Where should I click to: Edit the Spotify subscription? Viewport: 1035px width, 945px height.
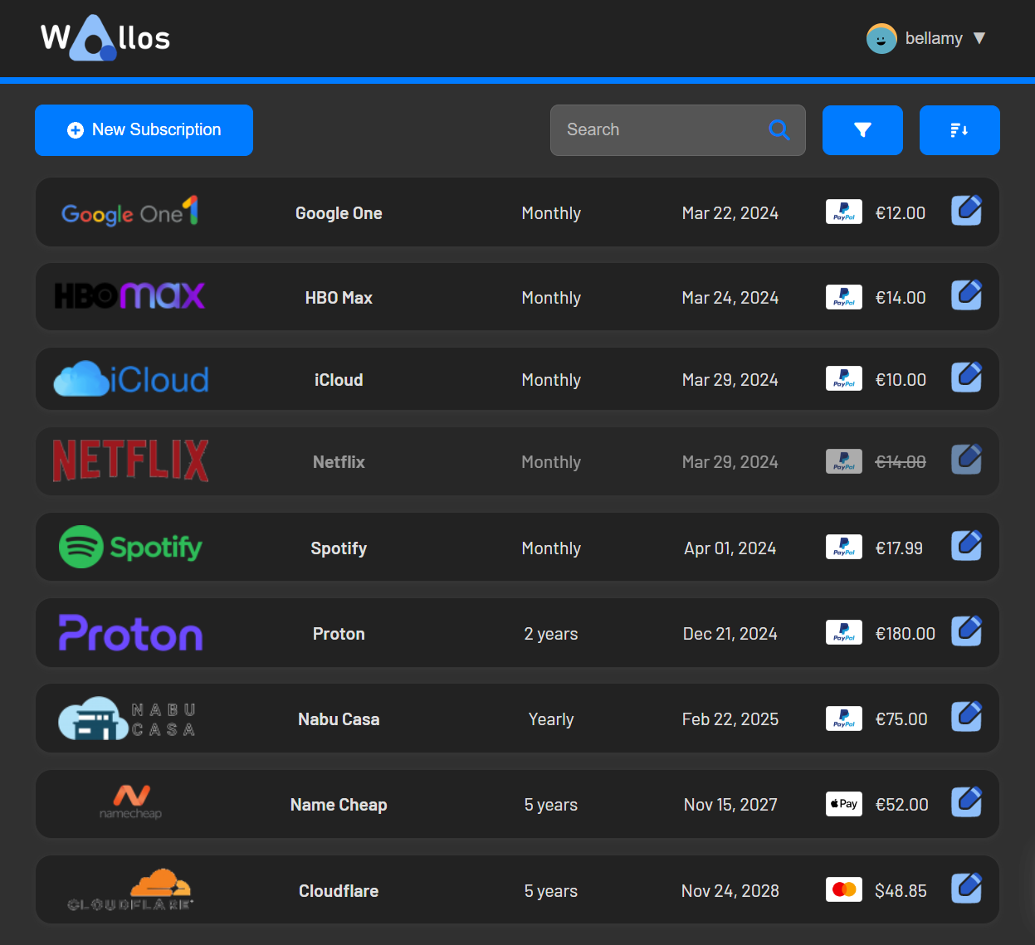pos(966,545)
